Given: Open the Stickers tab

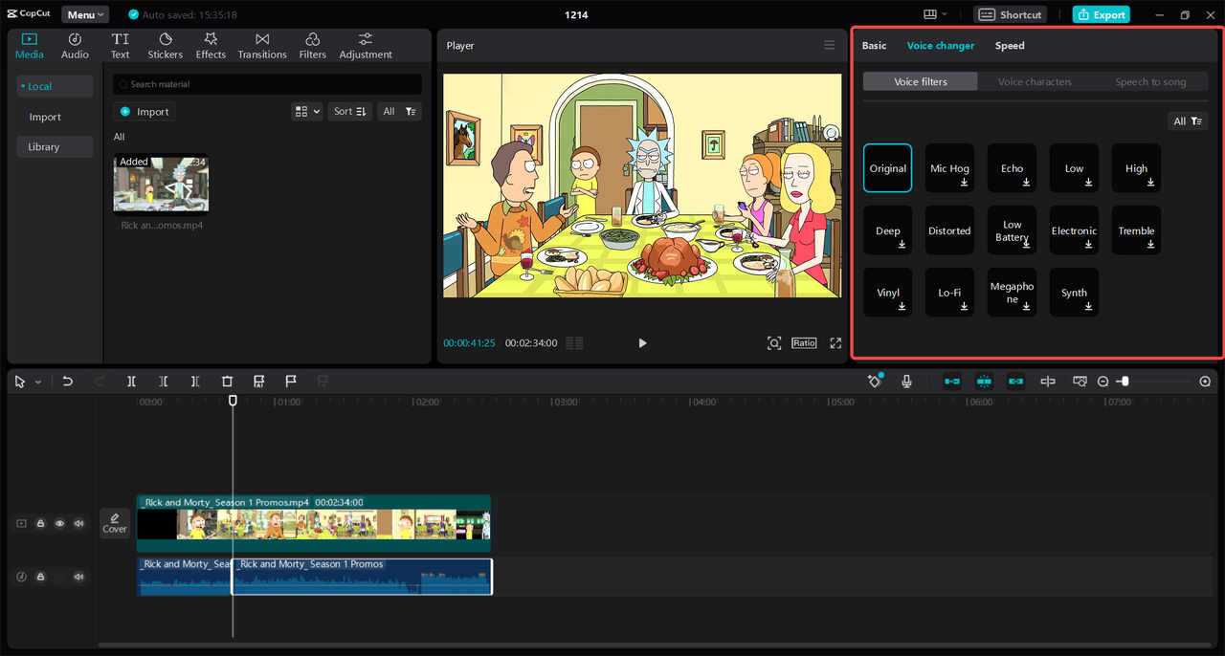Looking at the screenshot, I should (x=166, y=46).
